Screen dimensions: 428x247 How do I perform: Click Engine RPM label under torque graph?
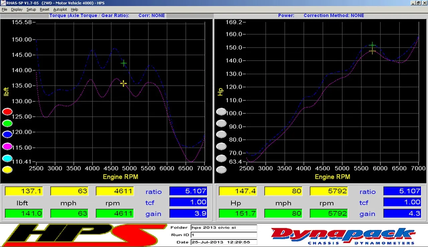click(x=120, y=177)
